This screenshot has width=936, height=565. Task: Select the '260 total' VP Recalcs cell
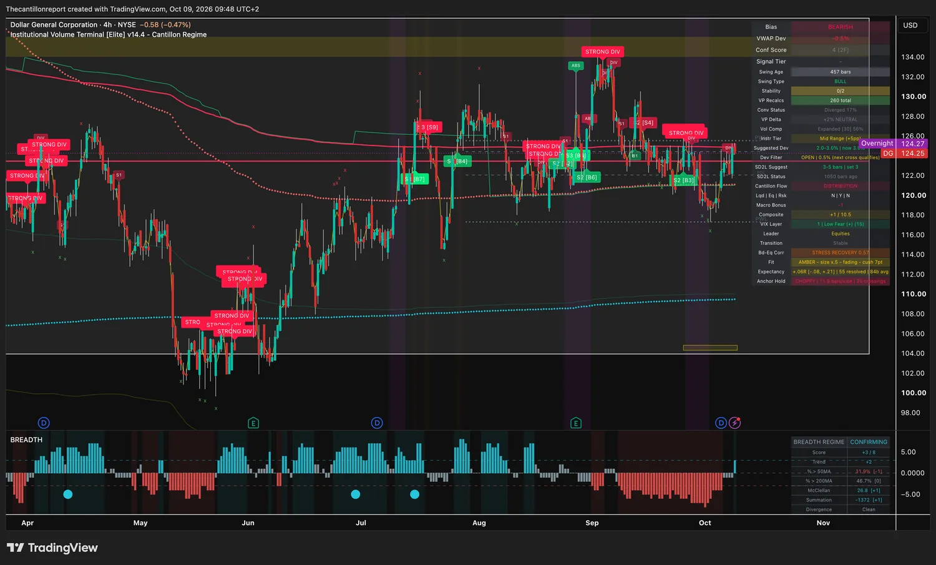[841, 101]
